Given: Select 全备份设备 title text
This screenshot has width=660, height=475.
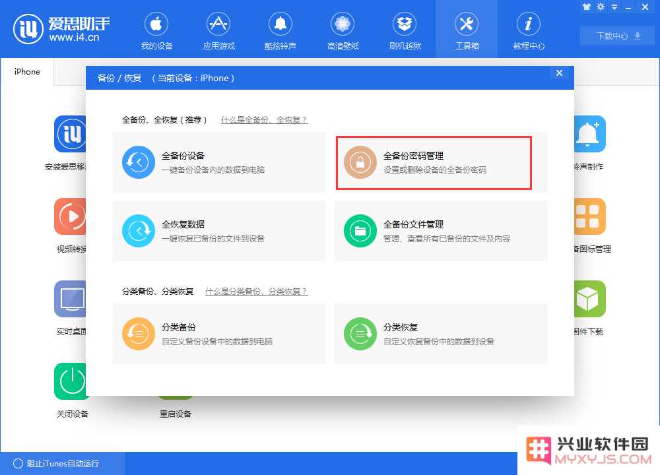Looking at the screenshot, I should [x=183, y=156].
